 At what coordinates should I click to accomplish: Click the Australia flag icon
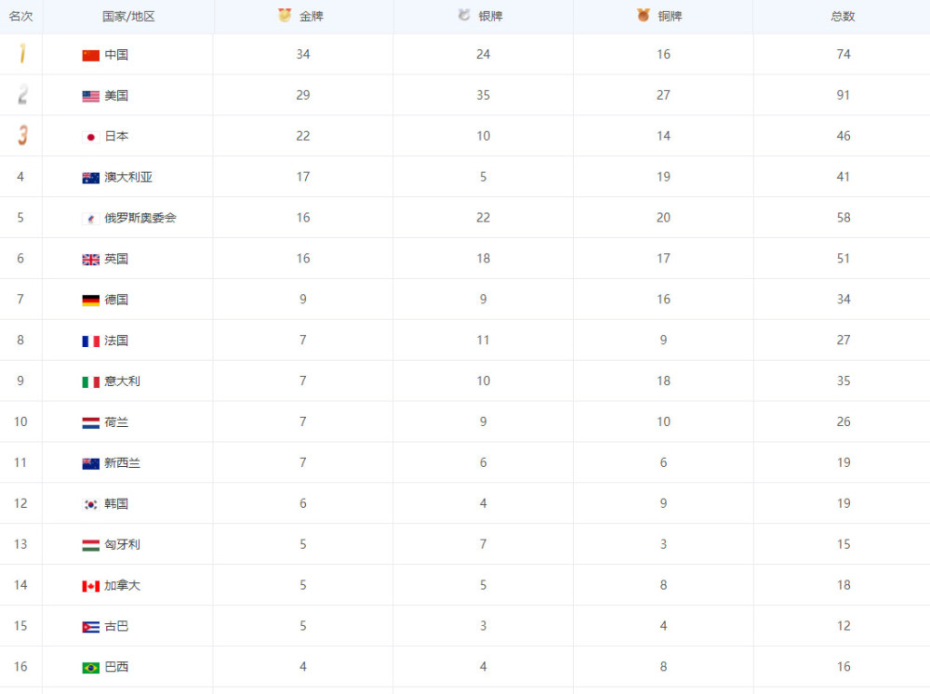(x=91, y=178)
